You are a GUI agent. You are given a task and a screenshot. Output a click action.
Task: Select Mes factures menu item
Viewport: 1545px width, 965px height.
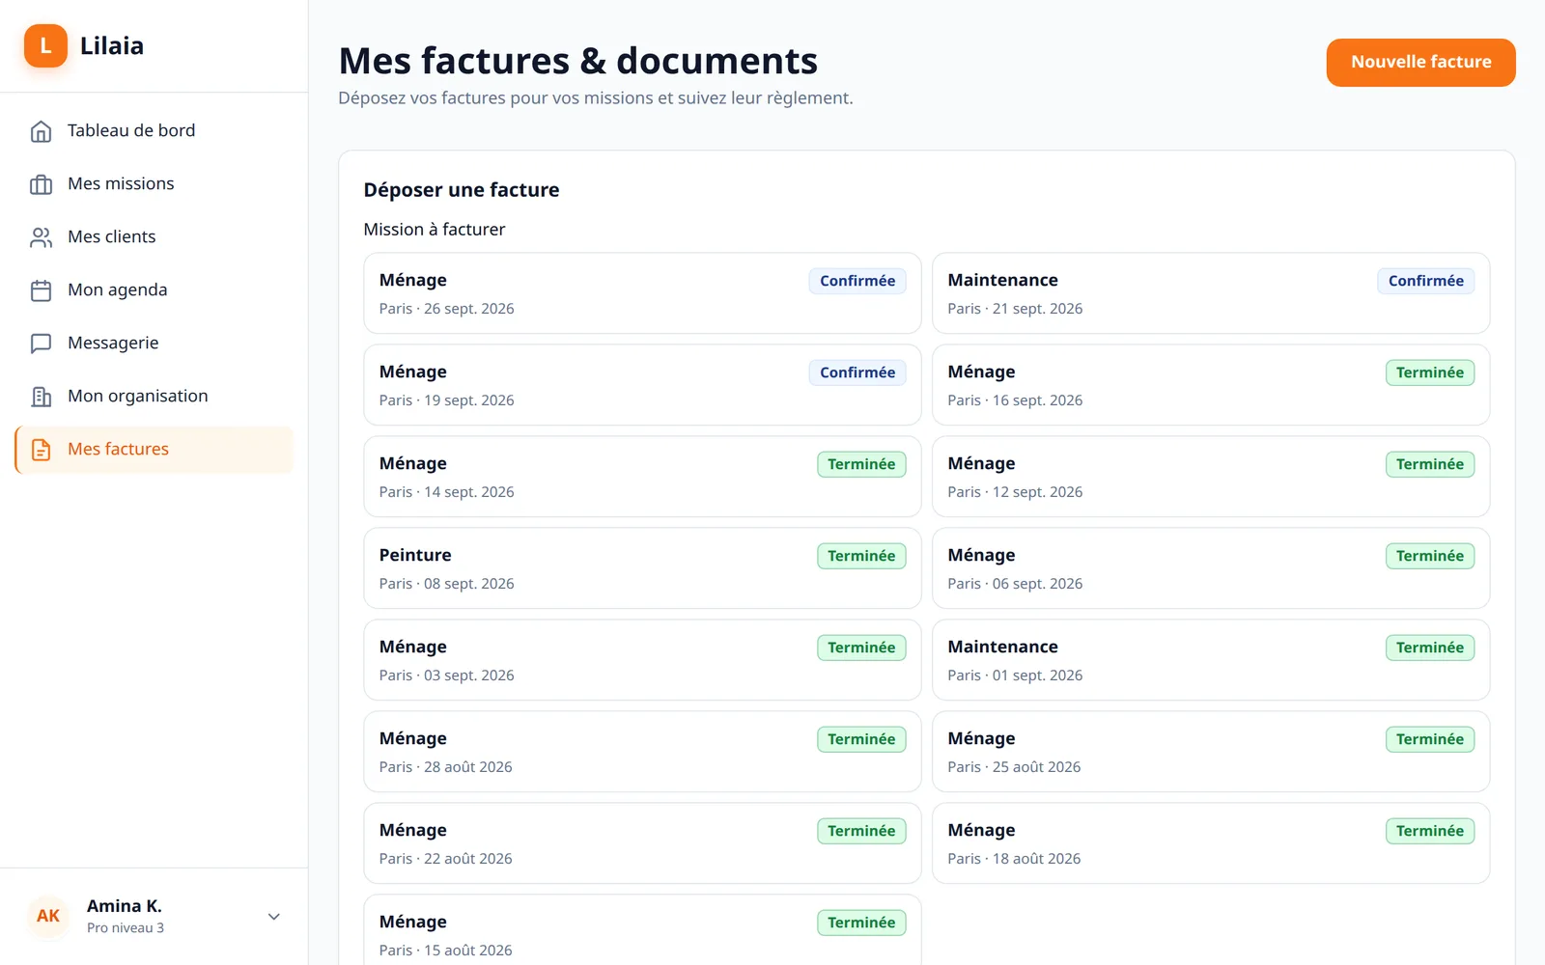click(154, 450)
